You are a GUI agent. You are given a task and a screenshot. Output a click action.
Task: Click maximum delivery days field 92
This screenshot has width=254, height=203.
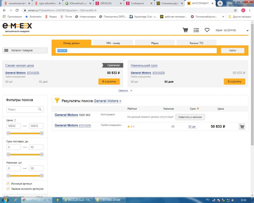coord(36,147)
